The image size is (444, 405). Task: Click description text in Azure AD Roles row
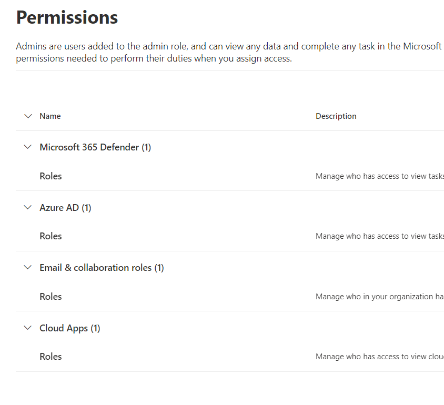tap(380, 236)
